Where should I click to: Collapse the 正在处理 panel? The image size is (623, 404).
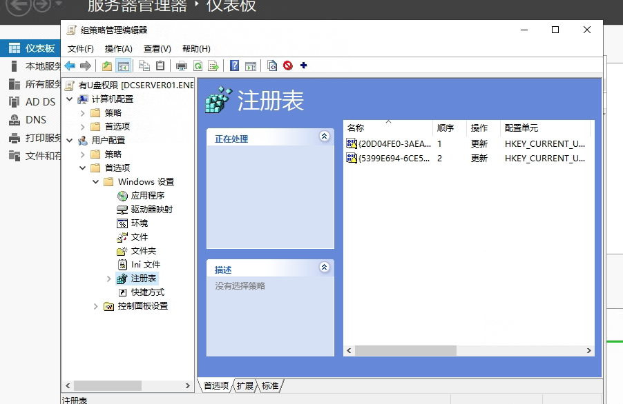point(325,137)
